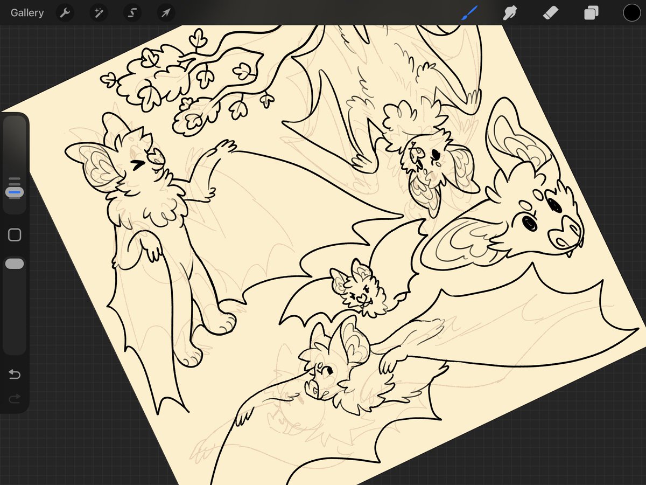Open the active color picker circle
This screenshot has width=646, height=485.
(632, 13)
